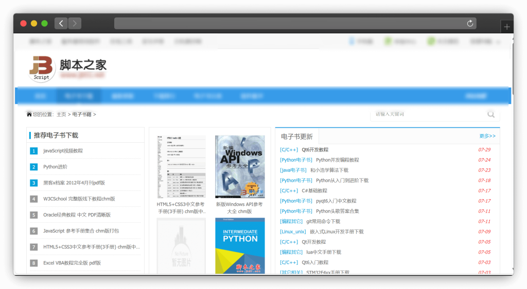Open 黑客x档案 2012年4月刊pdf版
The width and height of the screenshot is (527, 289).
pos(74,183)
